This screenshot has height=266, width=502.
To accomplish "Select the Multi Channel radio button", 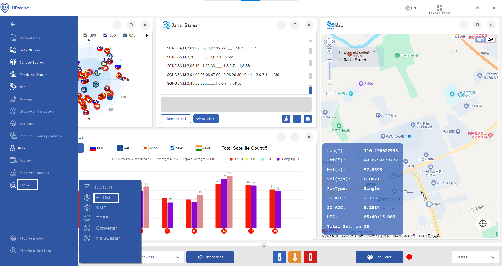I will point(340,59).
